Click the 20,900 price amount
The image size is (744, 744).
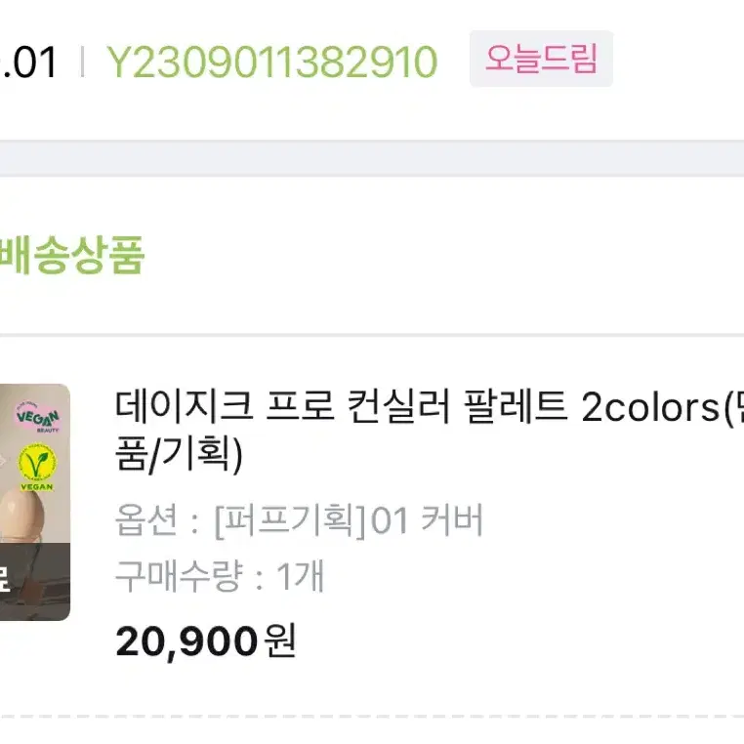click(x=186, y=641)
